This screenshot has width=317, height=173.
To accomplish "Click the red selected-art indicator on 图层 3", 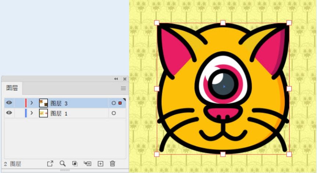I will pyautogui.click(x=120, y=103).
